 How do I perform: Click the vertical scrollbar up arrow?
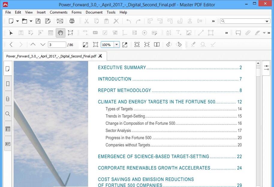[x=258, y=63]
